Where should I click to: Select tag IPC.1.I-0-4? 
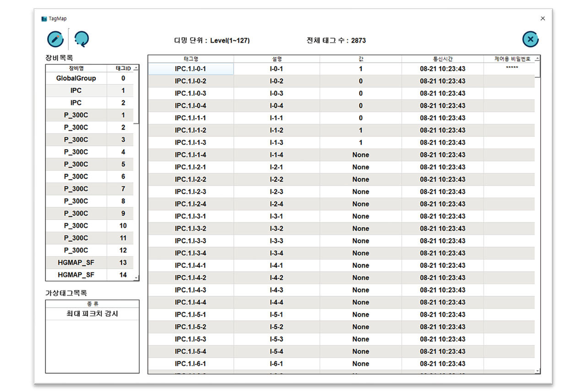[x=191, y=106]
